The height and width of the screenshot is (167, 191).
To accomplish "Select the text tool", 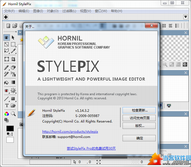I will pos(7,105).
